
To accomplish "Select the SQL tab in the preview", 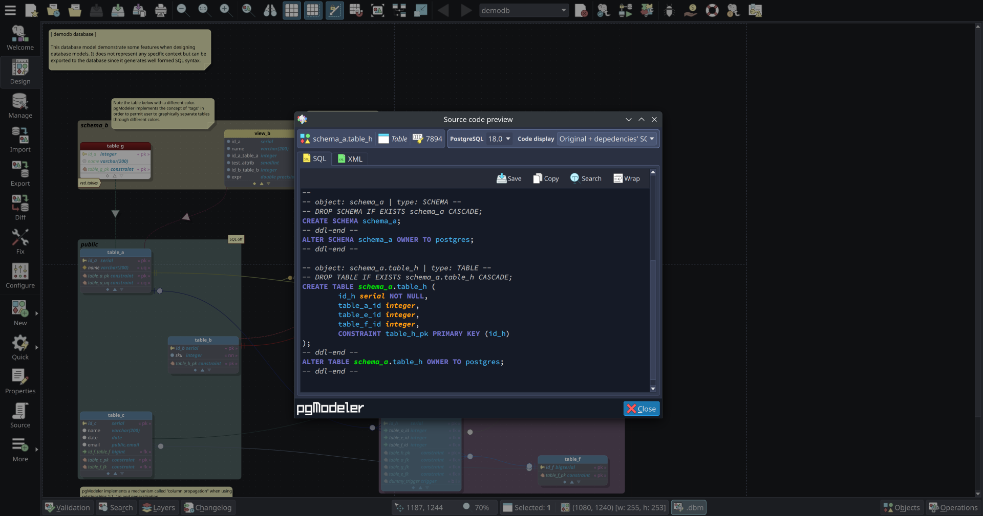I will [314, 159].
